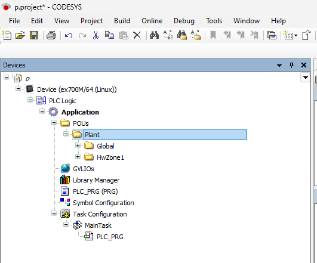Open the Devices panel dropdown arrow
The height and width of the screenshot is (263, 317).
279,65
